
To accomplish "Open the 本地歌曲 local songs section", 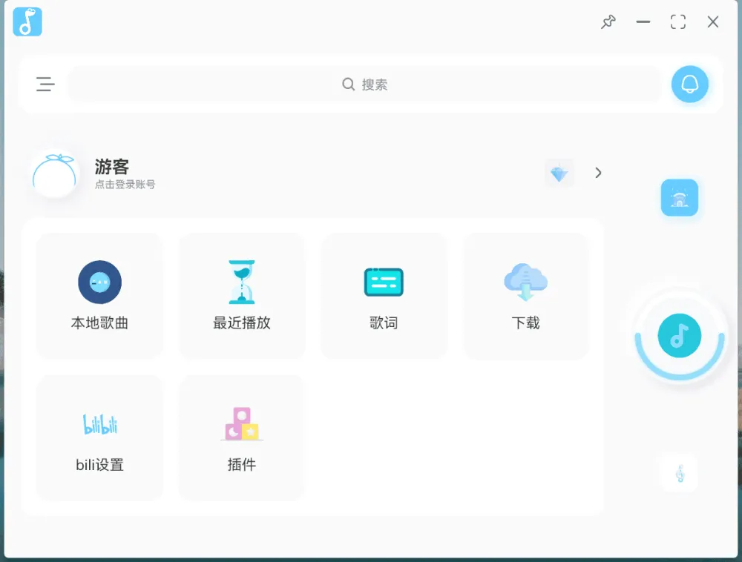I will click(99, 295).
